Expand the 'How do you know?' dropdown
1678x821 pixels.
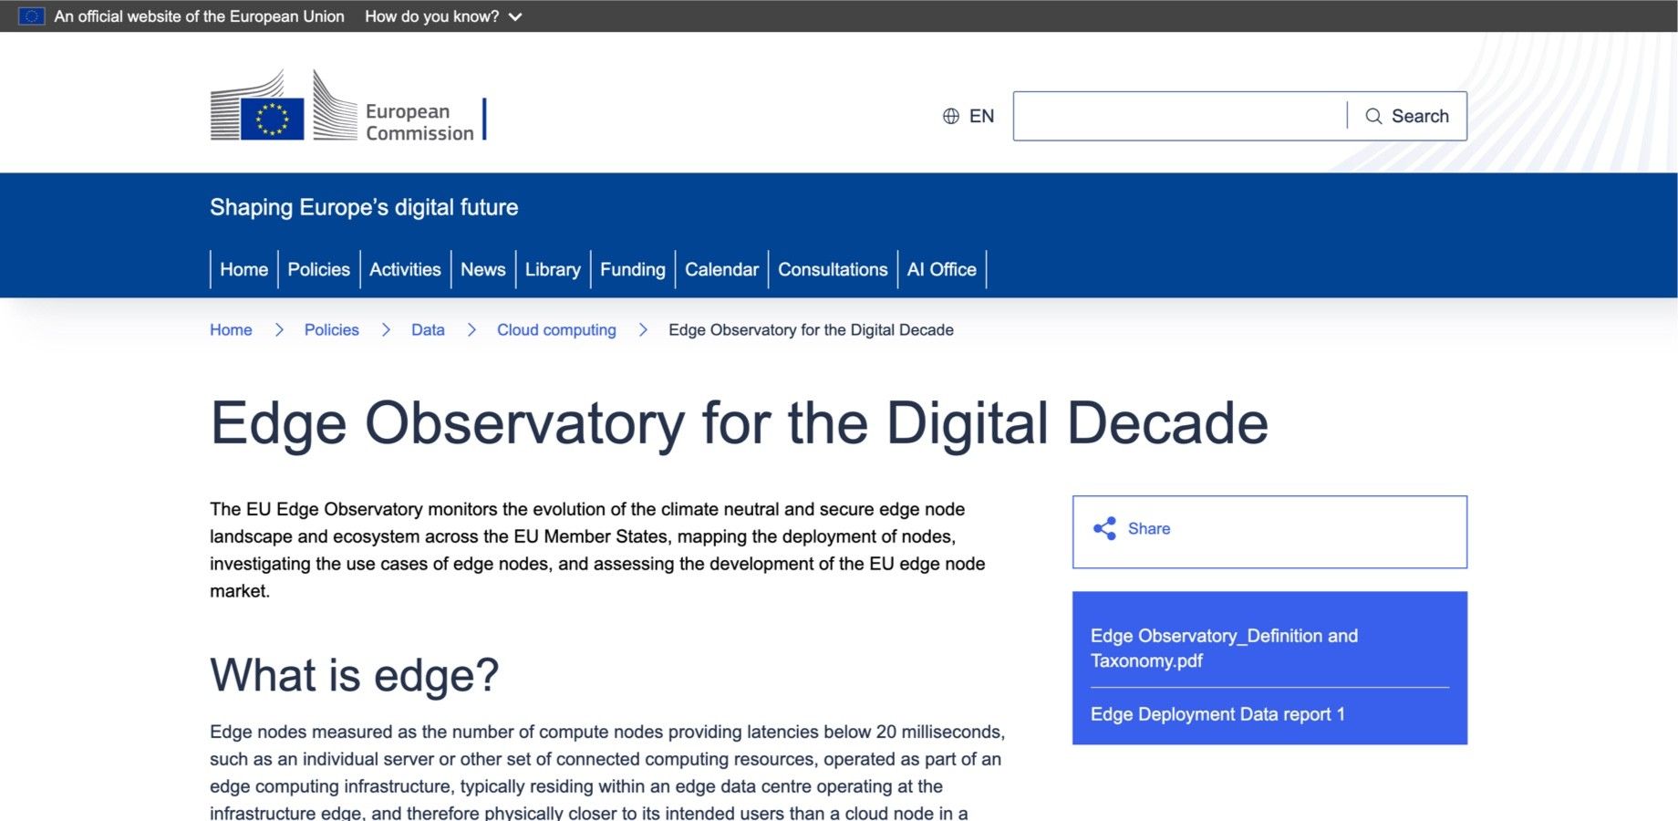click(x=443, y=16)
